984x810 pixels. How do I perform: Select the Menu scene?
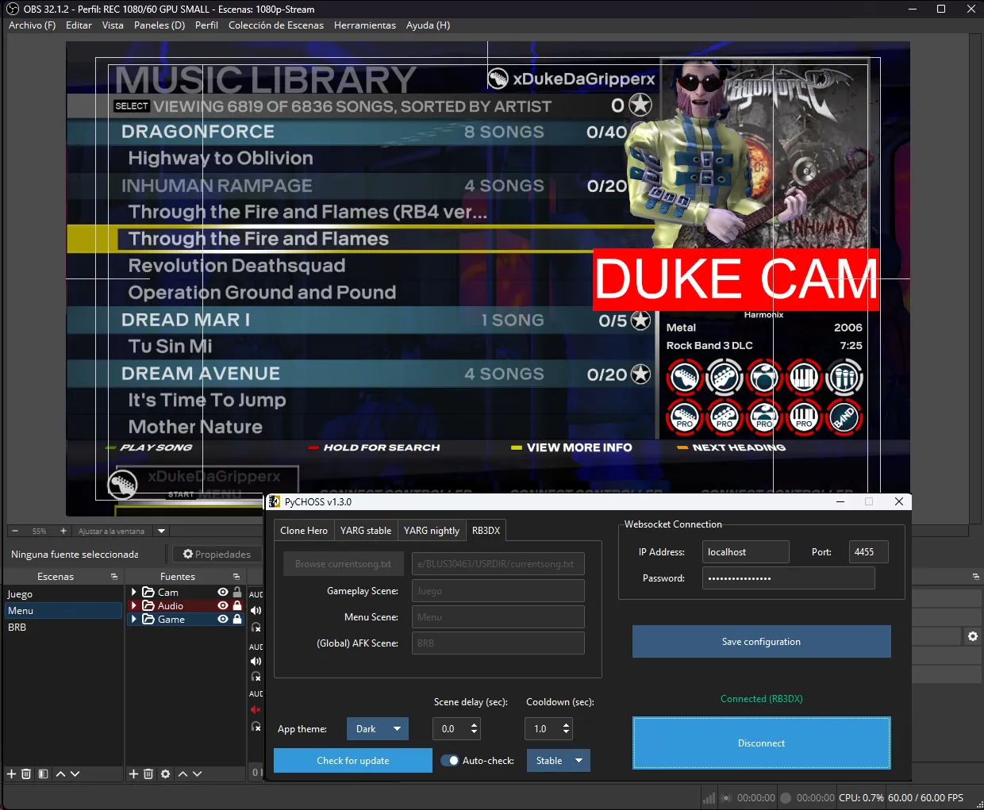point(63,610)
